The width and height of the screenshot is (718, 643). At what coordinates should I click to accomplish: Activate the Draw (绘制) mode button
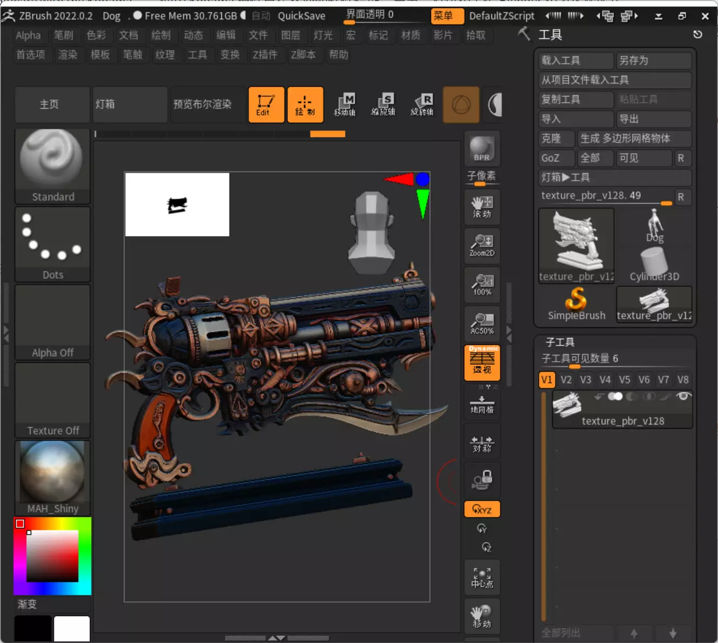(305, 104)
